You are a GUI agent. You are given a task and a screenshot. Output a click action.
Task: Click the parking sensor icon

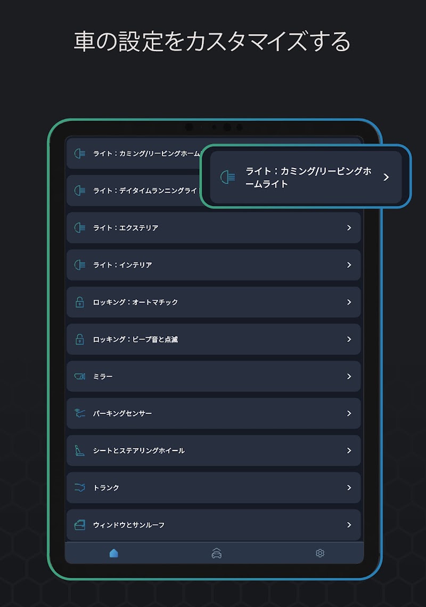[79, 413]
